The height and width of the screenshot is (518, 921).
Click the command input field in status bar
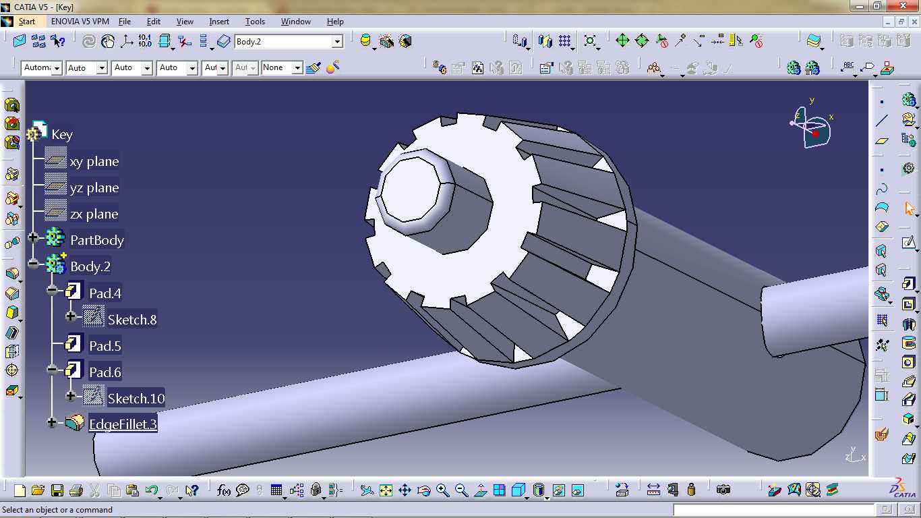point(774,510)
